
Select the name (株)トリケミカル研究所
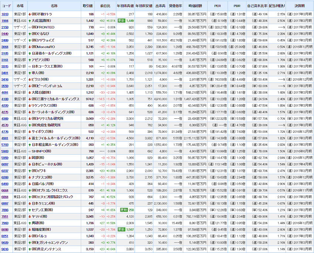[47, 118]
